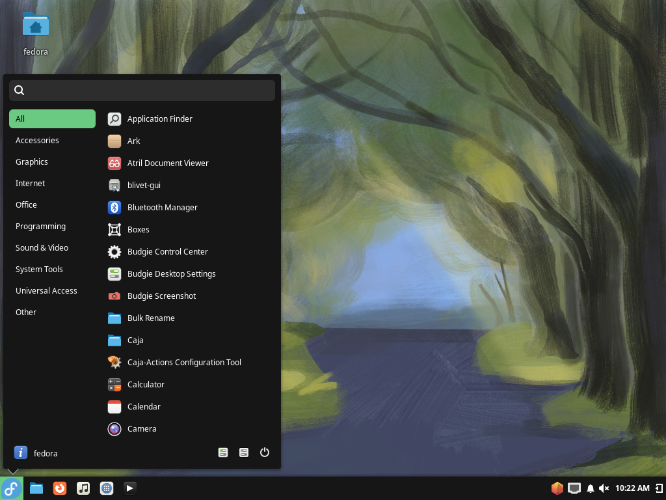Open Files from the taskbar
666x500 pixels.
click(x=36, y=488)
